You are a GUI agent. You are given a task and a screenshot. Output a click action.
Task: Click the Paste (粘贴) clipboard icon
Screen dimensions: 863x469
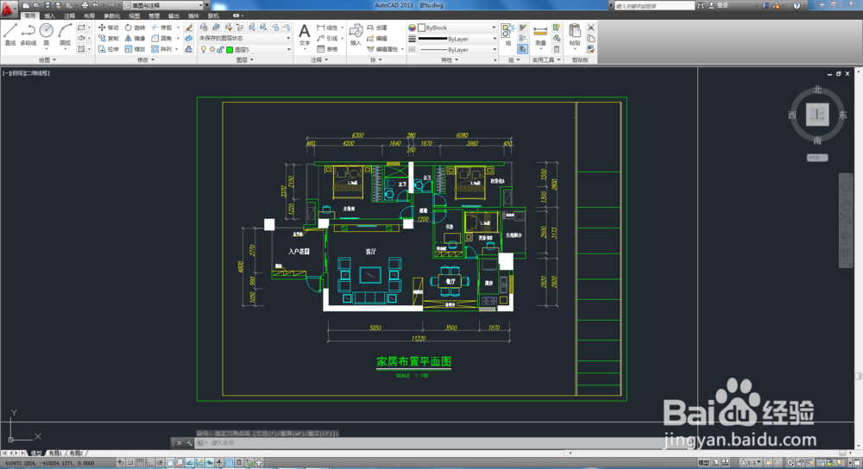(x=575, y=35)
